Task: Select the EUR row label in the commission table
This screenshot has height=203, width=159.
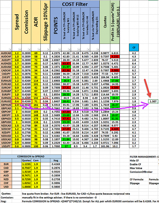Action: [6, 164]
